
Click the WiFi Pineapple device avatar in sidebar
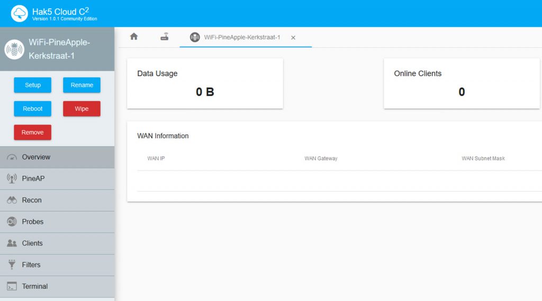pos(14,49)
